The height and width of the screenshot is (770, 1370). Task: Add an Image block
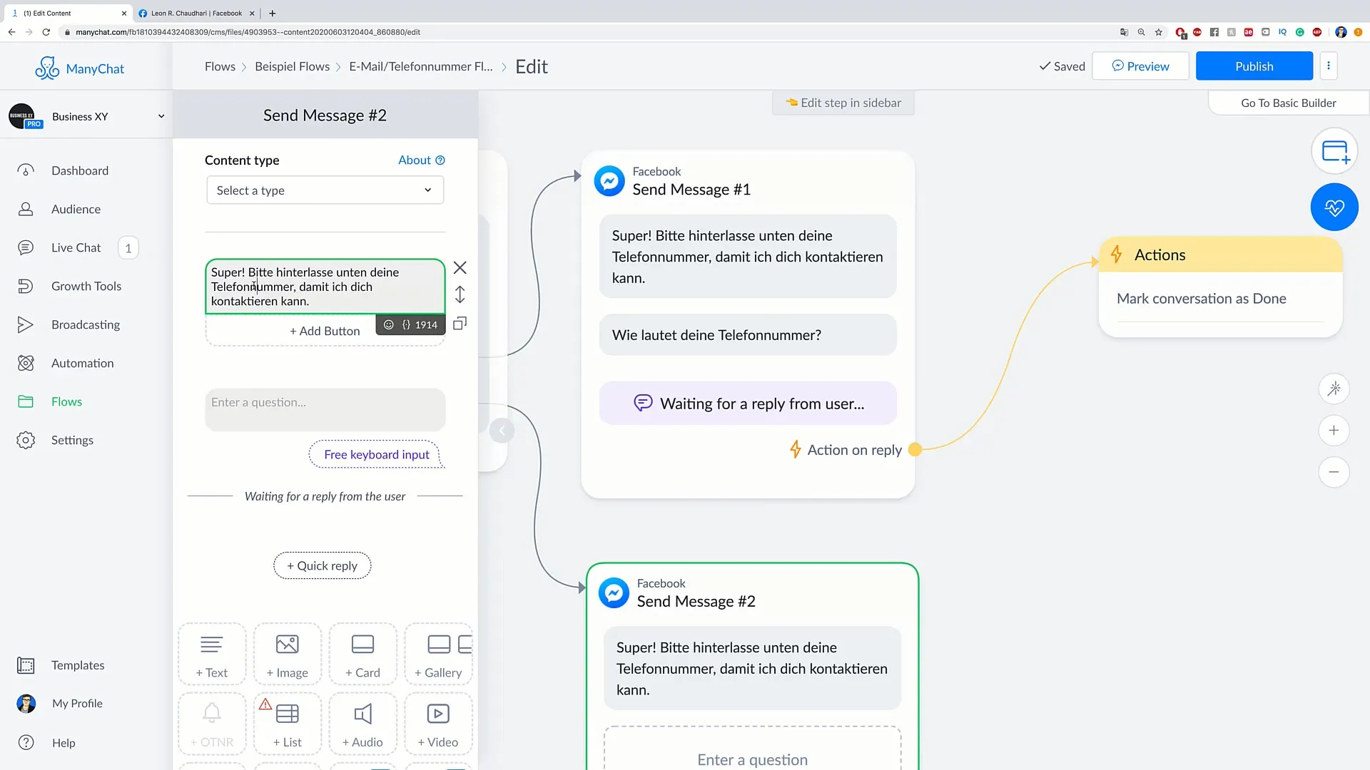click(288, 654)
